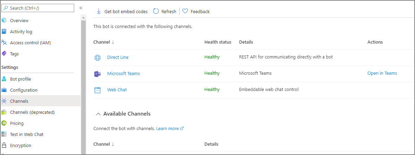Select Channels (deprecated) in sidebar

(x=32, y=112)
